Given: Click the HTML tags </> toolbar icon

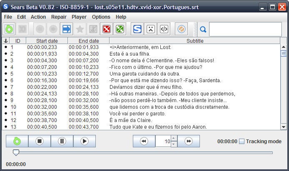Looking at the screenshot, I should (164, 29).
